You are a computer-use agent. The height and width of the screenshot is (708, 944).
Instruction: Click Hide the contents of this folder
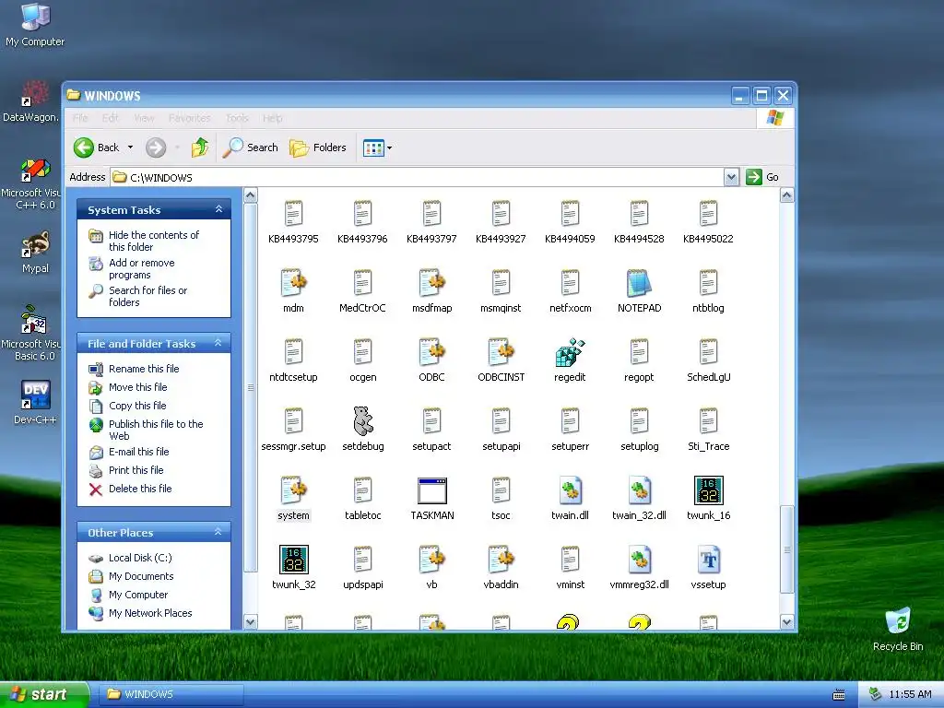[x=154, y=241]
